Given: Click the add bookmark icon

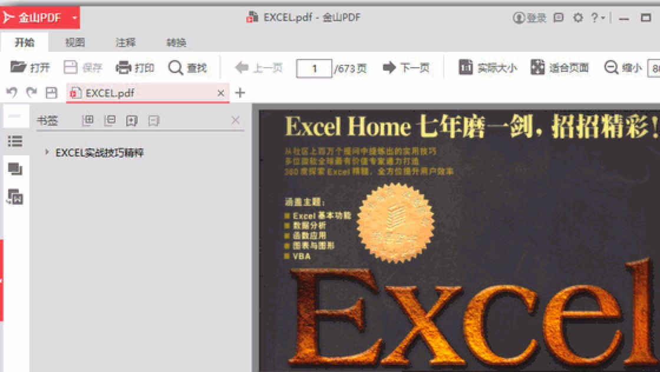Looking at the screenshot, I should tap(132, 121).
